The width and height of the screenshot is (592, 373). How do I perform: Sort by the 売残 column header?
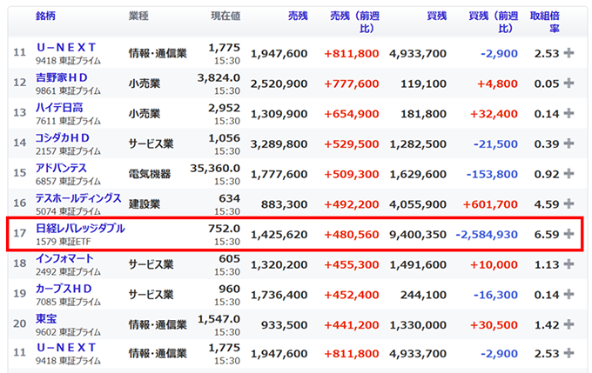298,16
